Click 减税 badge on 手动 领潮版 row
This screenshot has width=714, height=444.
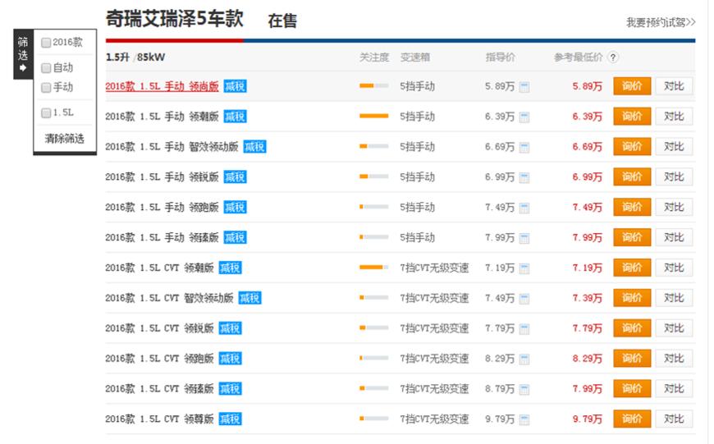pyautogui.click(x=235, y=117)
